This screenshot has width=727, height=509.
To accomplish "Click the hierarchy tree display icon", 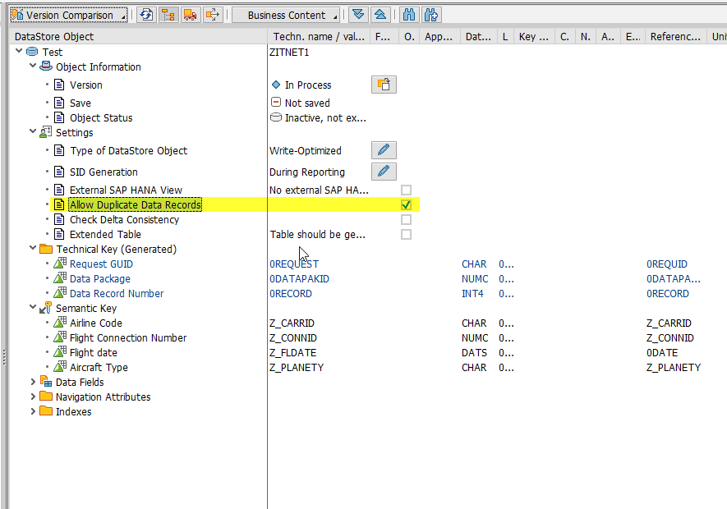I will (168, 15).
